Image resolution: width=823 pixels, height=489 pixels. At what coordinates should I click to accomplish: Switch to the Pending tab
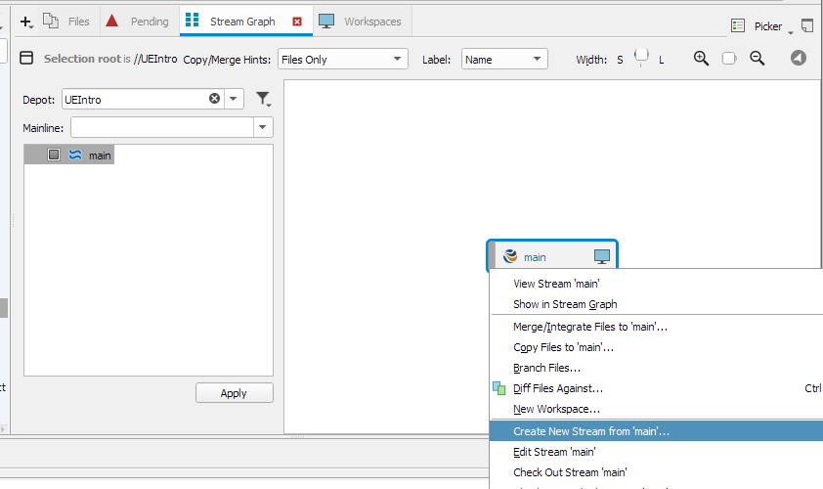coord(137,22)
